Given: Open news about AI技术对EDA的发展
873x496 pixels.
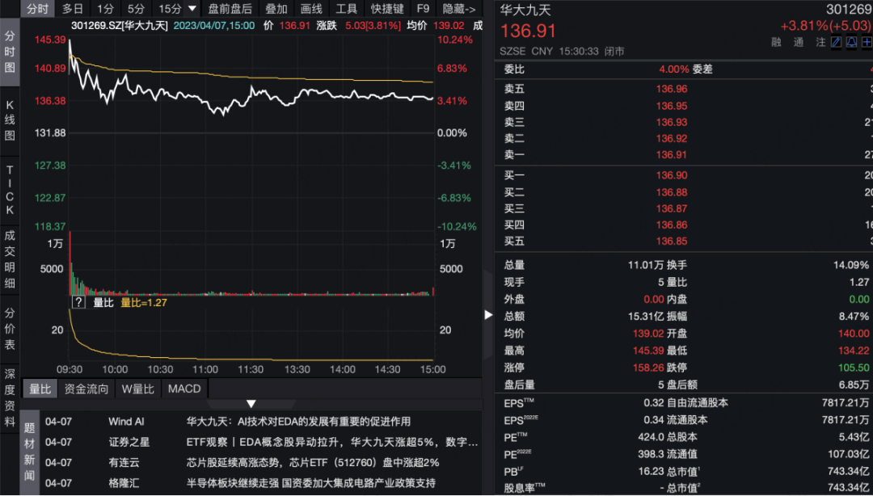Looking at the screenshot, I should click(x=298, y=422).
